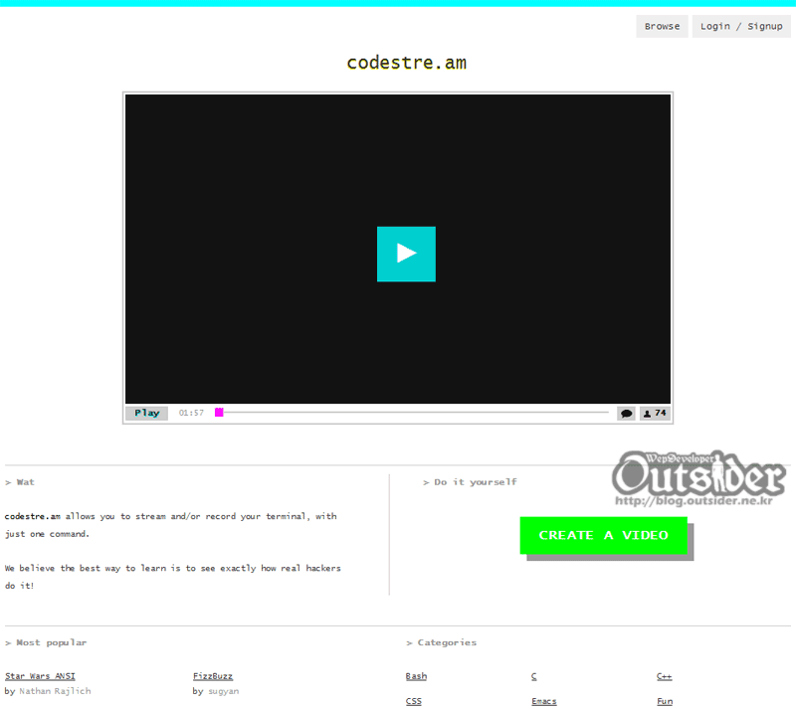
Task: Open Login / Signup
Action: pos(741,26)
